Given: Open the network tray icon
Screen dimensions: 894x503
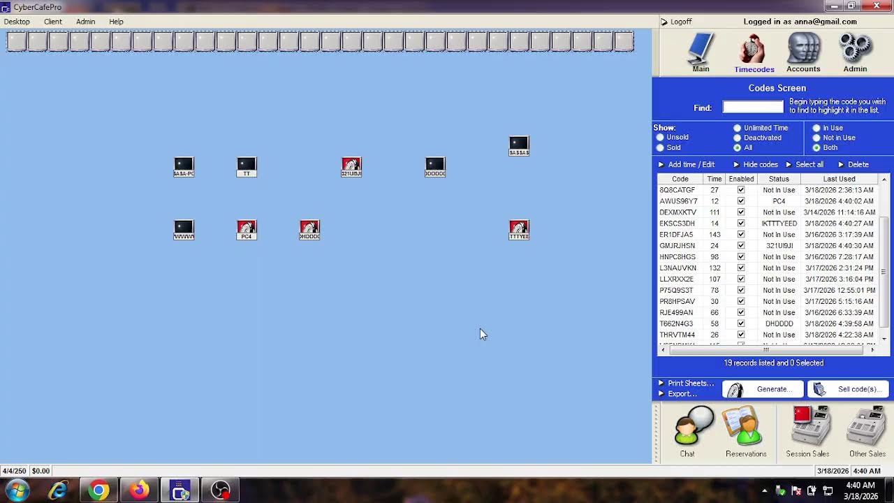Looking at the screenshot, I should 828,490.
